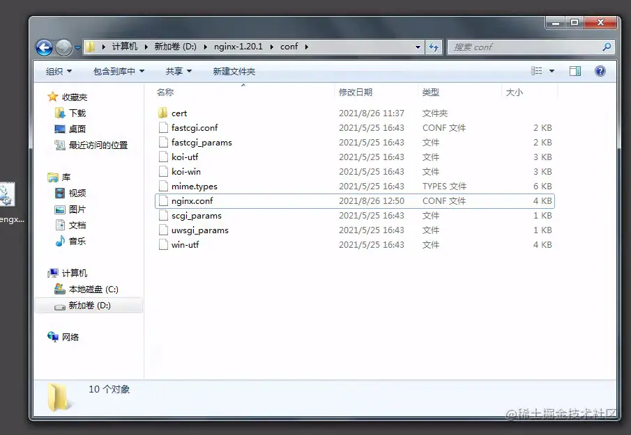Screen dimensions: 631x435
Task: Click the file name uwsgi_params
Action: pyautogui.click(x=200, y=230)
